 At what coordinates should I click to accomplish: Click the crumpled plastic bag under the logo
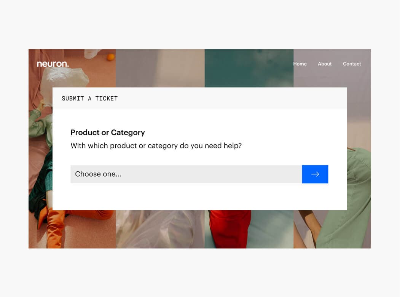click(64, 79)
